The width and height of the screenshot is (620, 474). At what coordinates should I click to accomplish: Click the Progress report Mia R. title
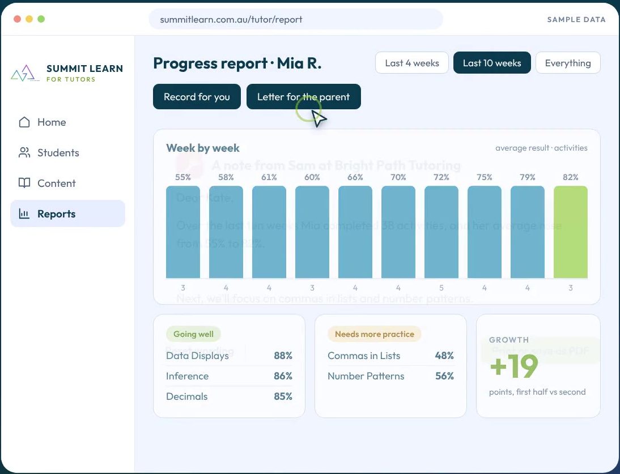tap(237, 63)
